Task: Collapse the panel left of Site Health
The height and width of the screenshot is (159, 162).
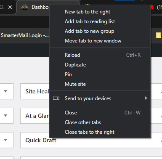Action: 5,91
